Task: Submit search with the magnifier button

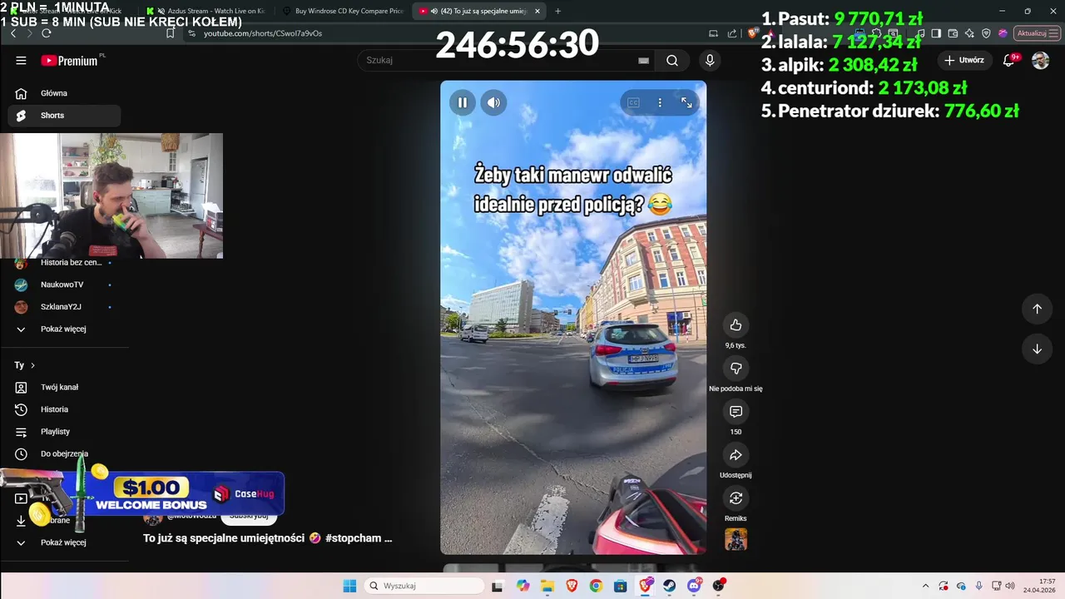Action: (672, 60)
